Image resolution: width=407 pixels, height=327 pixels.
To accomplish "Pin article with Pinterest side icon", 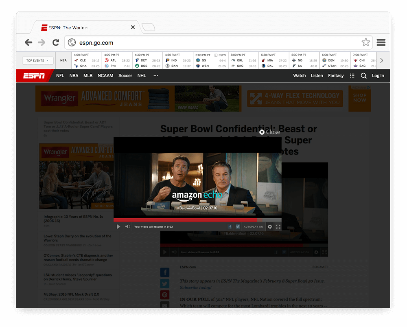I will (x=165, y=295).
